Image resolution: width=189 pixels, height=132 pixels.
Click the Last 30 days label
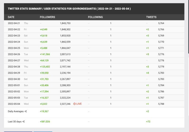pyautogui.click(x=15, y=122)
